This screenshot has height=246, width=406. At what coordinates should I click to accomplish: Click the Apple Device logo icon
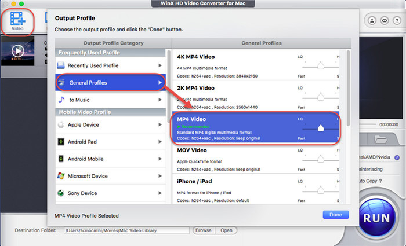click(x=61, y=124)
